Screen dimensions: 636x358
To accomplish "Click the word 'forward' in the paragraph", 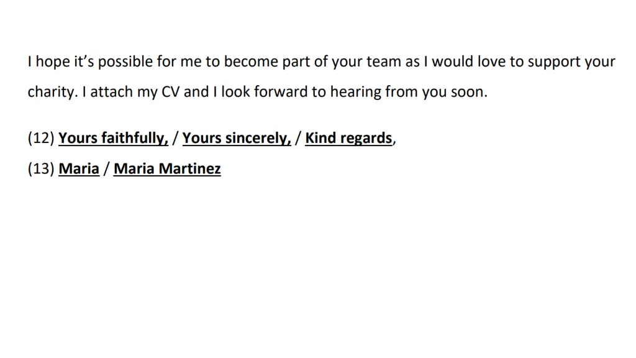I will 281,92.
